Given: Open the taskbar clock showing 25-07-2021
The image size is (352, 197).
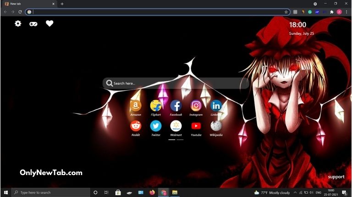Looking at the screenshot, I should (x=331, y=192).
